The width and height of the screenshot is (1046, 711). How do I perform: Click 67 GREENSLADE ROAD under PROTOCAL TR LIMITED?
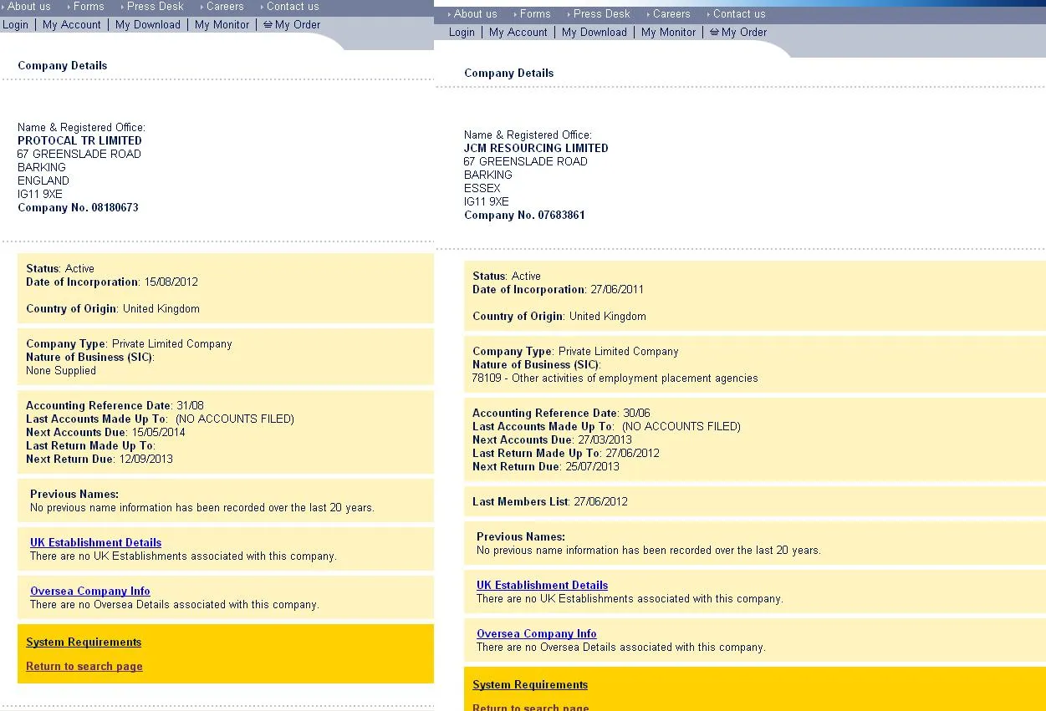pyautogui.click(x=79, y=155)
